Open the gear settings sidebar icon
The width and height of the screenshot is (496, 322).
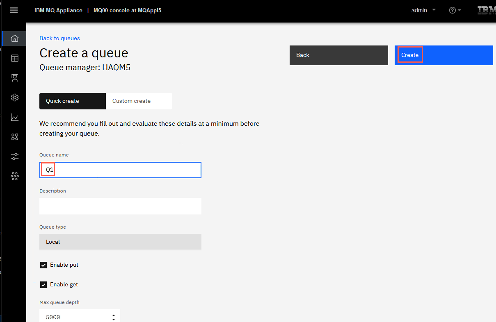click(x=15, y=98)
